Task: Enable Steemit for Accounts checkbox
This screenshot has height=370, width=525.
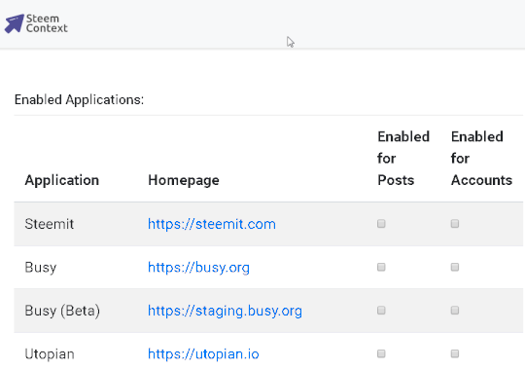Action: 455,223
